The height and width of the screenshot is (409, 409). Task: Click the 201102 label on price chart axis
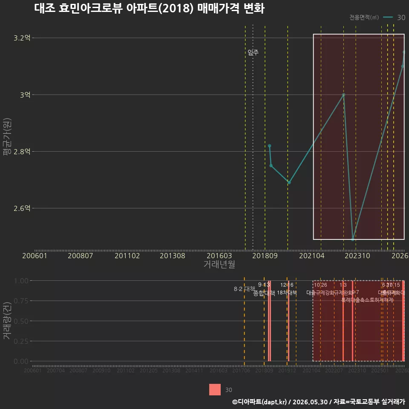click(127, 256)
